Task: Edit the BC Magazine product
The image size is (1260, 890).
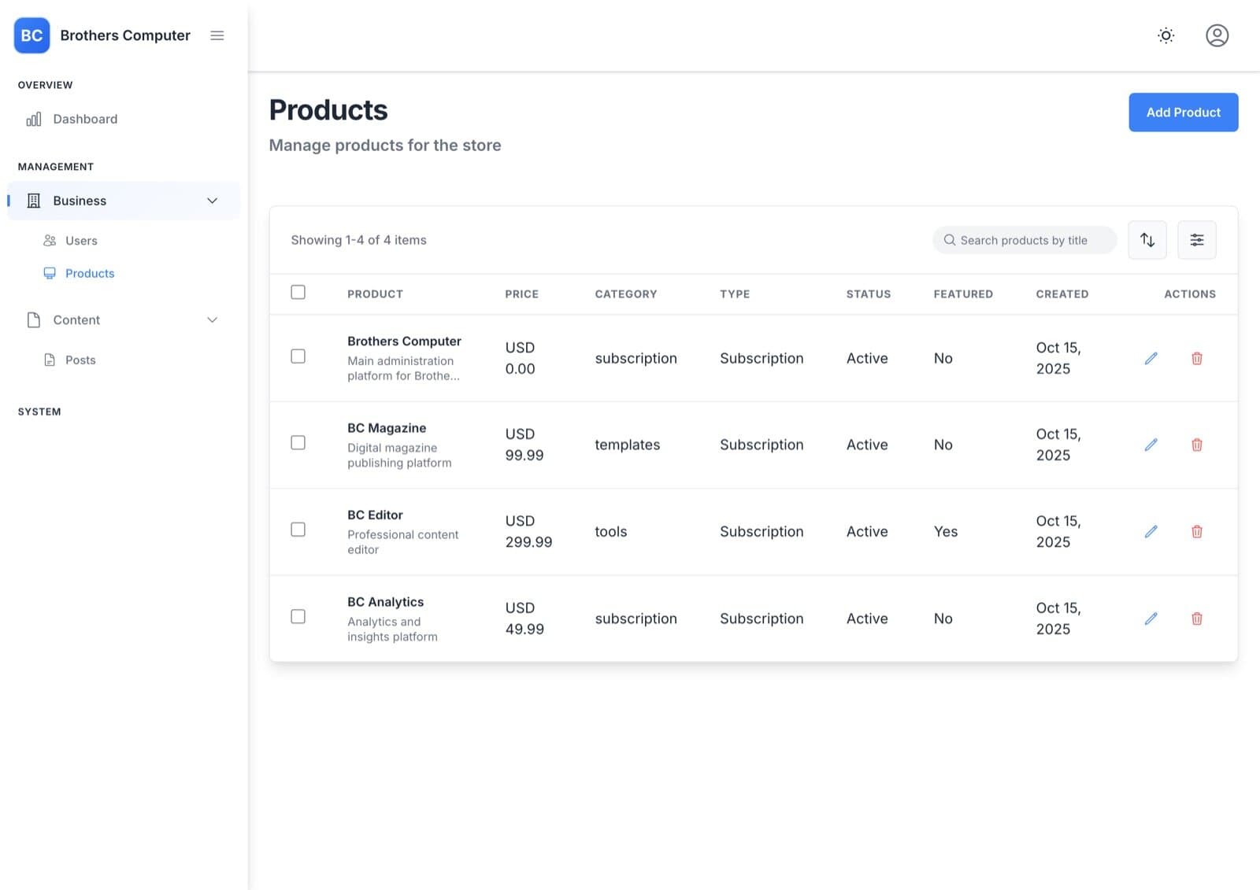Action: (1151, 445)
